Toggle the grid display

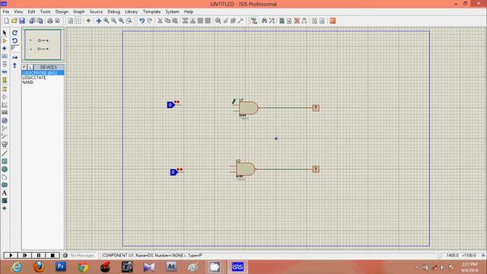click(78, 21)
